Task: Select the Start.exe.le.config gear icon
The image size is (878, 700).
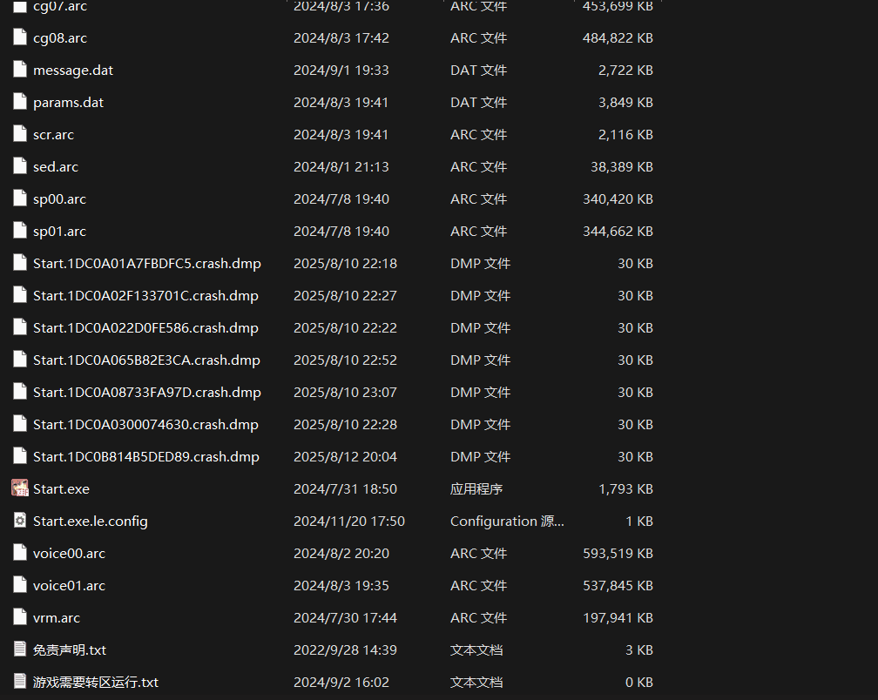Action: 20,521
